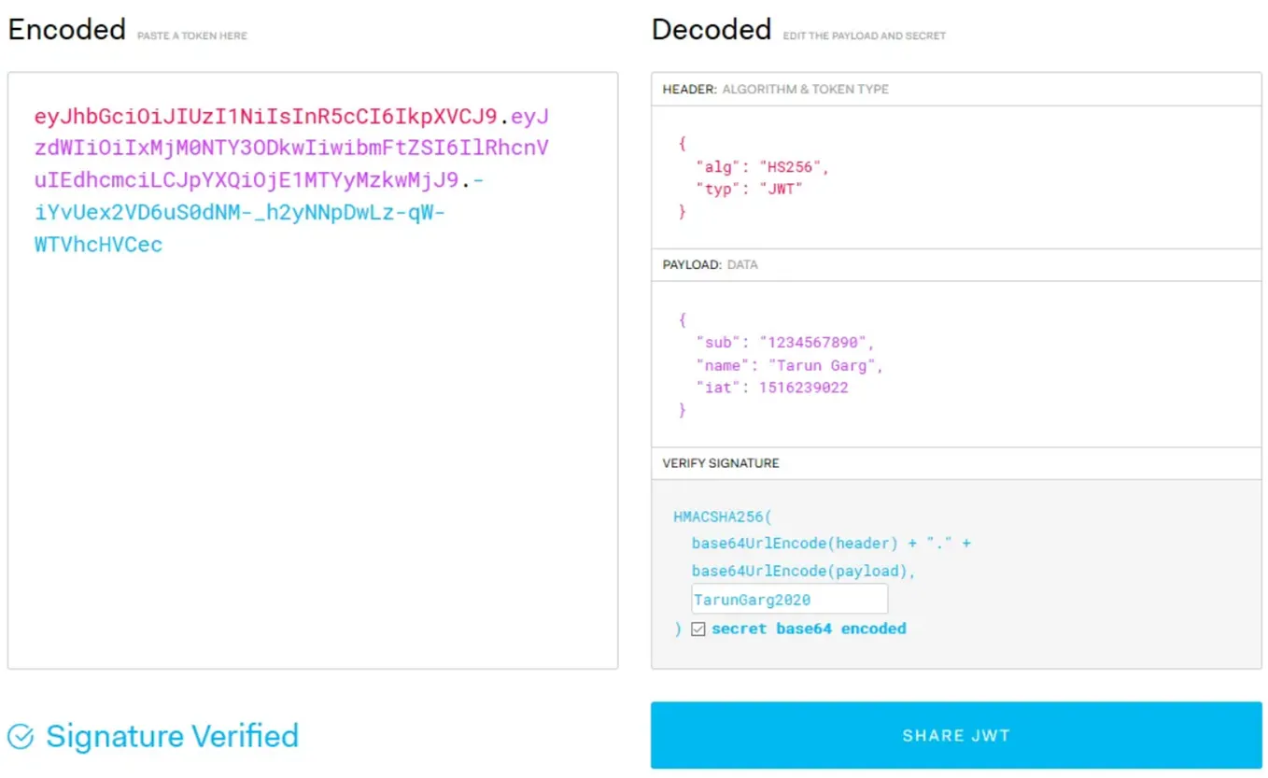The height and width of the screenshot is (778, 1268).
Task: Click the checkmark inside the verified circle badge
Action: 19,736
